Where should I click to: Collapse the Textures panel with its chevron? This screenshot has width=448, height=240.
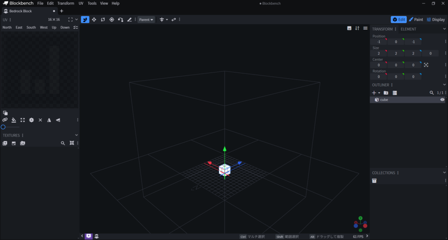tap(77, 135)
